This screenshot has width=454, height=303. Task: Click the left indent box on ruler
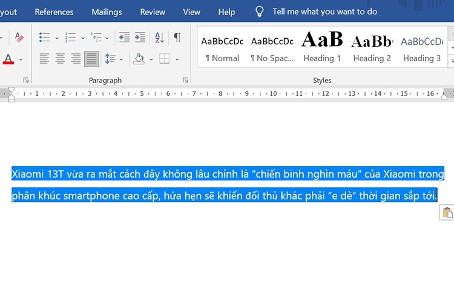pos(12,101)
